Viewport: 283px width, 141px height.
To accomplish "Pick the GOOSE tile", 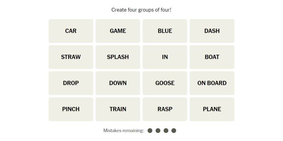I will coord(165,83).
